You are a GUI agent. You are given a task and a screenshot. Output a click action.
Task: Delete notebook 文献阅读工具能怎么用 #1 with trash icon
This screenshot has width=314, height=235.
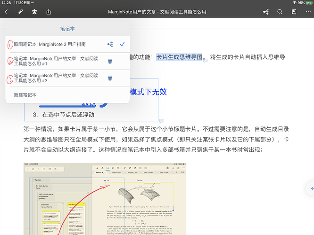click(110, 61)
